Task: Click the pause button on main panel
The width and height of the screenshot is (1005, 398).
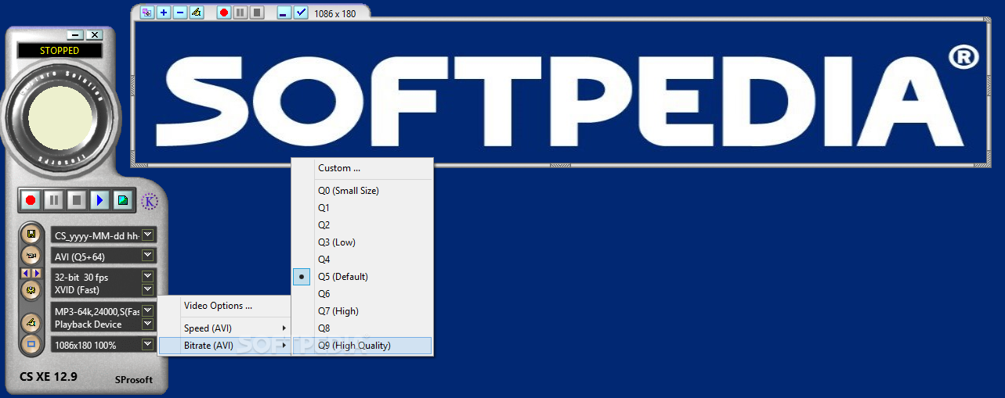Action: (53, 200)
